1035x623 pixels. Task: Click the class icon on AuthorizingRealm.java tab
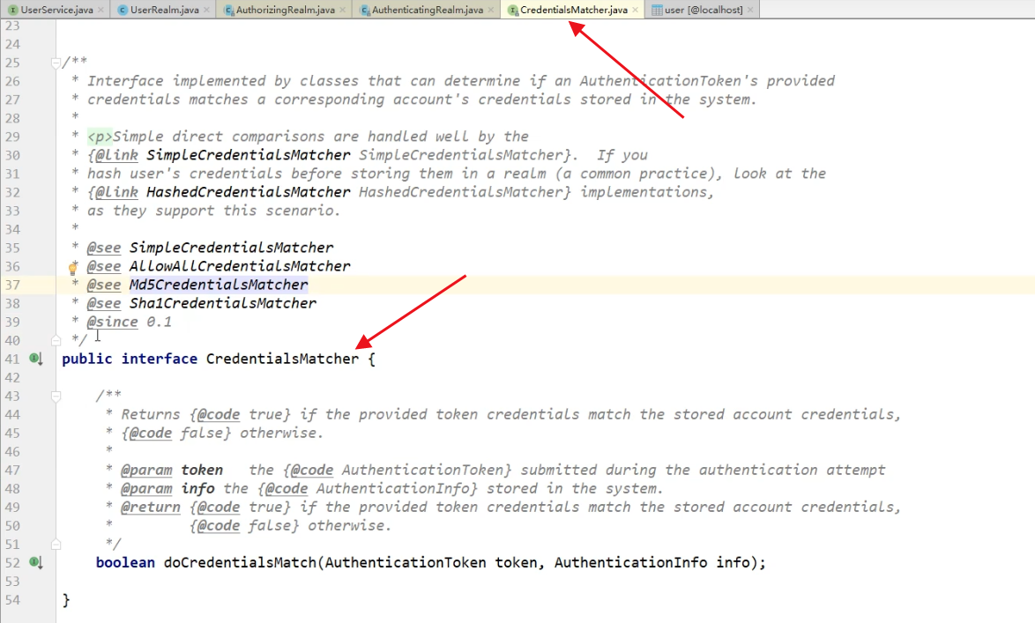(x=228, y=10)
